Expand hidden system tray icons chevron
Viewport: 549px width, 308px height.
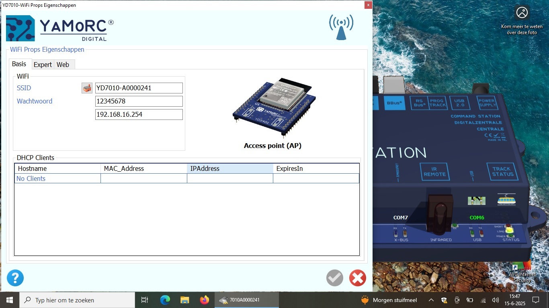(x=431, y=300)
